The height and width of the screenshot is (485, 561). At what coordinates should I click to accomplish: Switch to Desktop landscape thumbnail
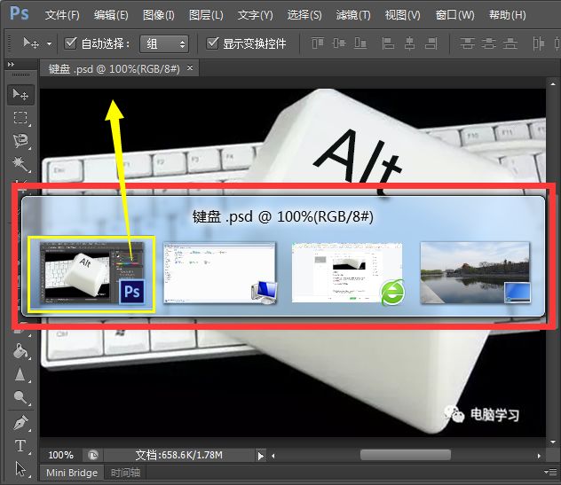point(475,273)
